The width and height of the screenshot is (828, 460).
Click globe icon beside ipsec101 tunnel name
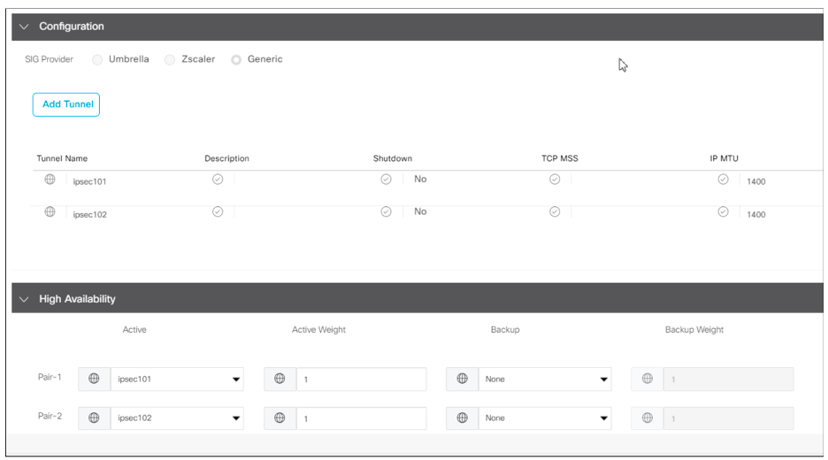click(50, 180)
